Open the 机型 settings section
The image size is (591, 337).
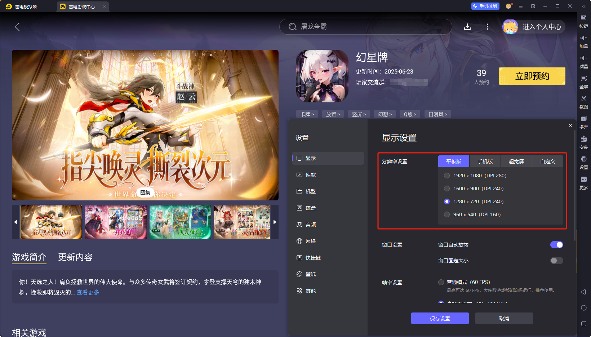(328, 191)
